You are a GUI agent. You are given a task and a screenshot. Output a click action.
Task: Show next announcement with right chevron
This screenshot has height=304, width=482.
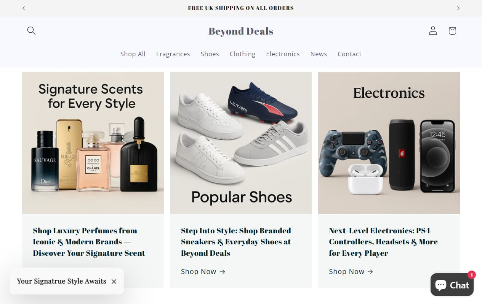click(458, 8)
